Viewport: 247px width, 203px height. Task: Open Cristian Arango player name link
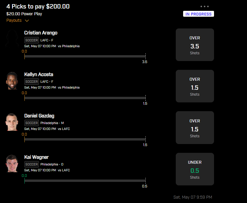coord(41,33)
